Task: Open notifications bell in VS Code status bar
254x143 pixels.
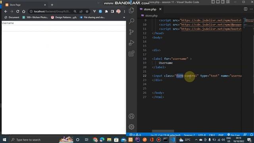Action: pos(251,135)
